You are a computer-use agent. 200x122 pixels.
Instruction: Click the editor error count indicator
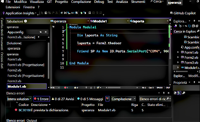pos(66,88)
